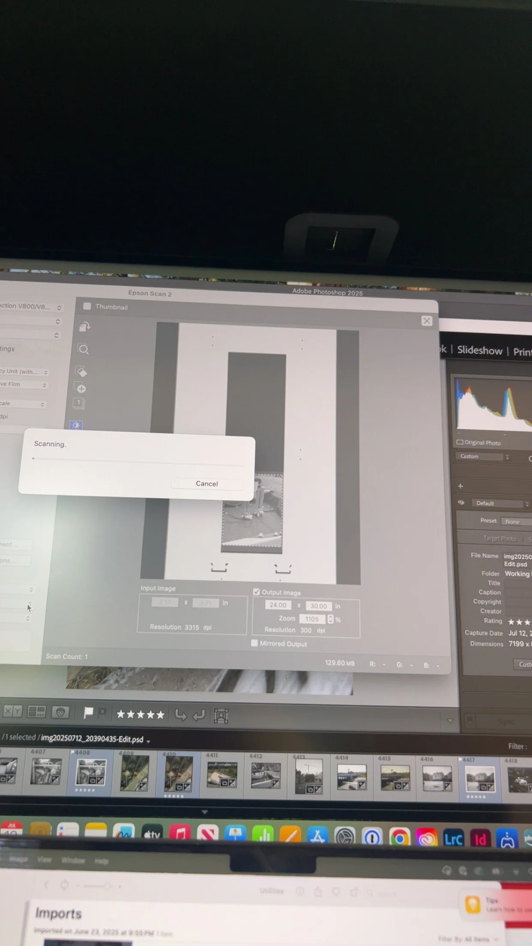
Task: Switch to the Slideshow module
Action: pyautogui.click(x=479, y=350)
